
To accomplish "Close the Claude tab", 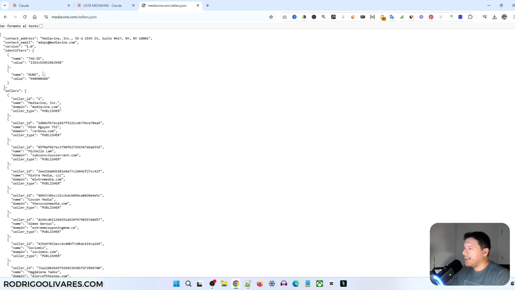I will click(x=69, y=5).
